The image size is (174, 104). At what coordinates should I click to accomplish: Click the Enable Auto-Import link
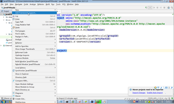(155, 93)
